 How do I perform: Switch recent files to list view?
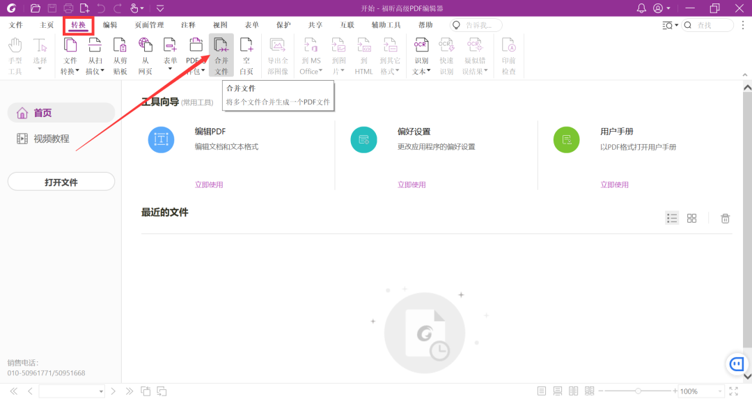[672, 218]
